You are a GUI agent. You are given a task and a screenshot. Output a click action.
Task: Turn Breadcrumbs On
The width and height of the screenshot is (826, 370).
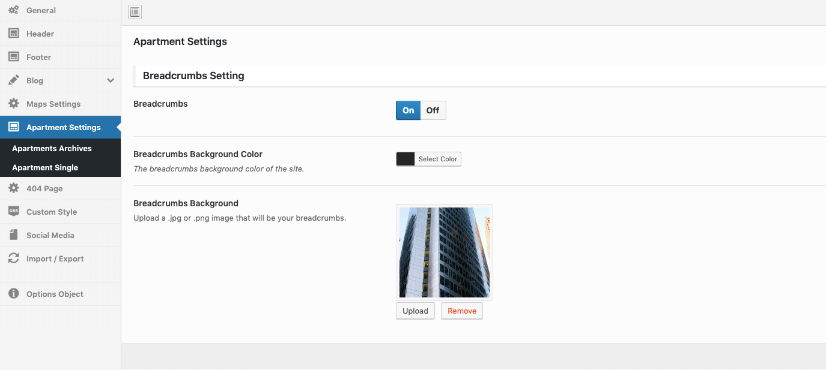pos(408,110)
